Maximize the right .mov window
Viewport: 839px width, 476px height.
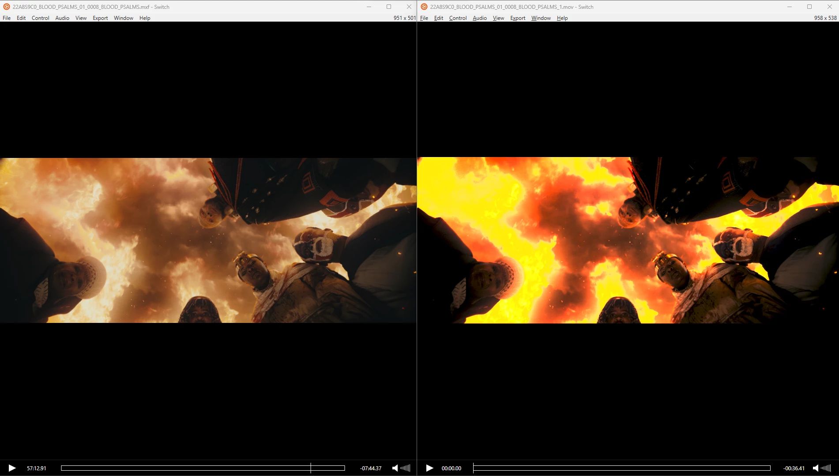(x=809, y=7)
